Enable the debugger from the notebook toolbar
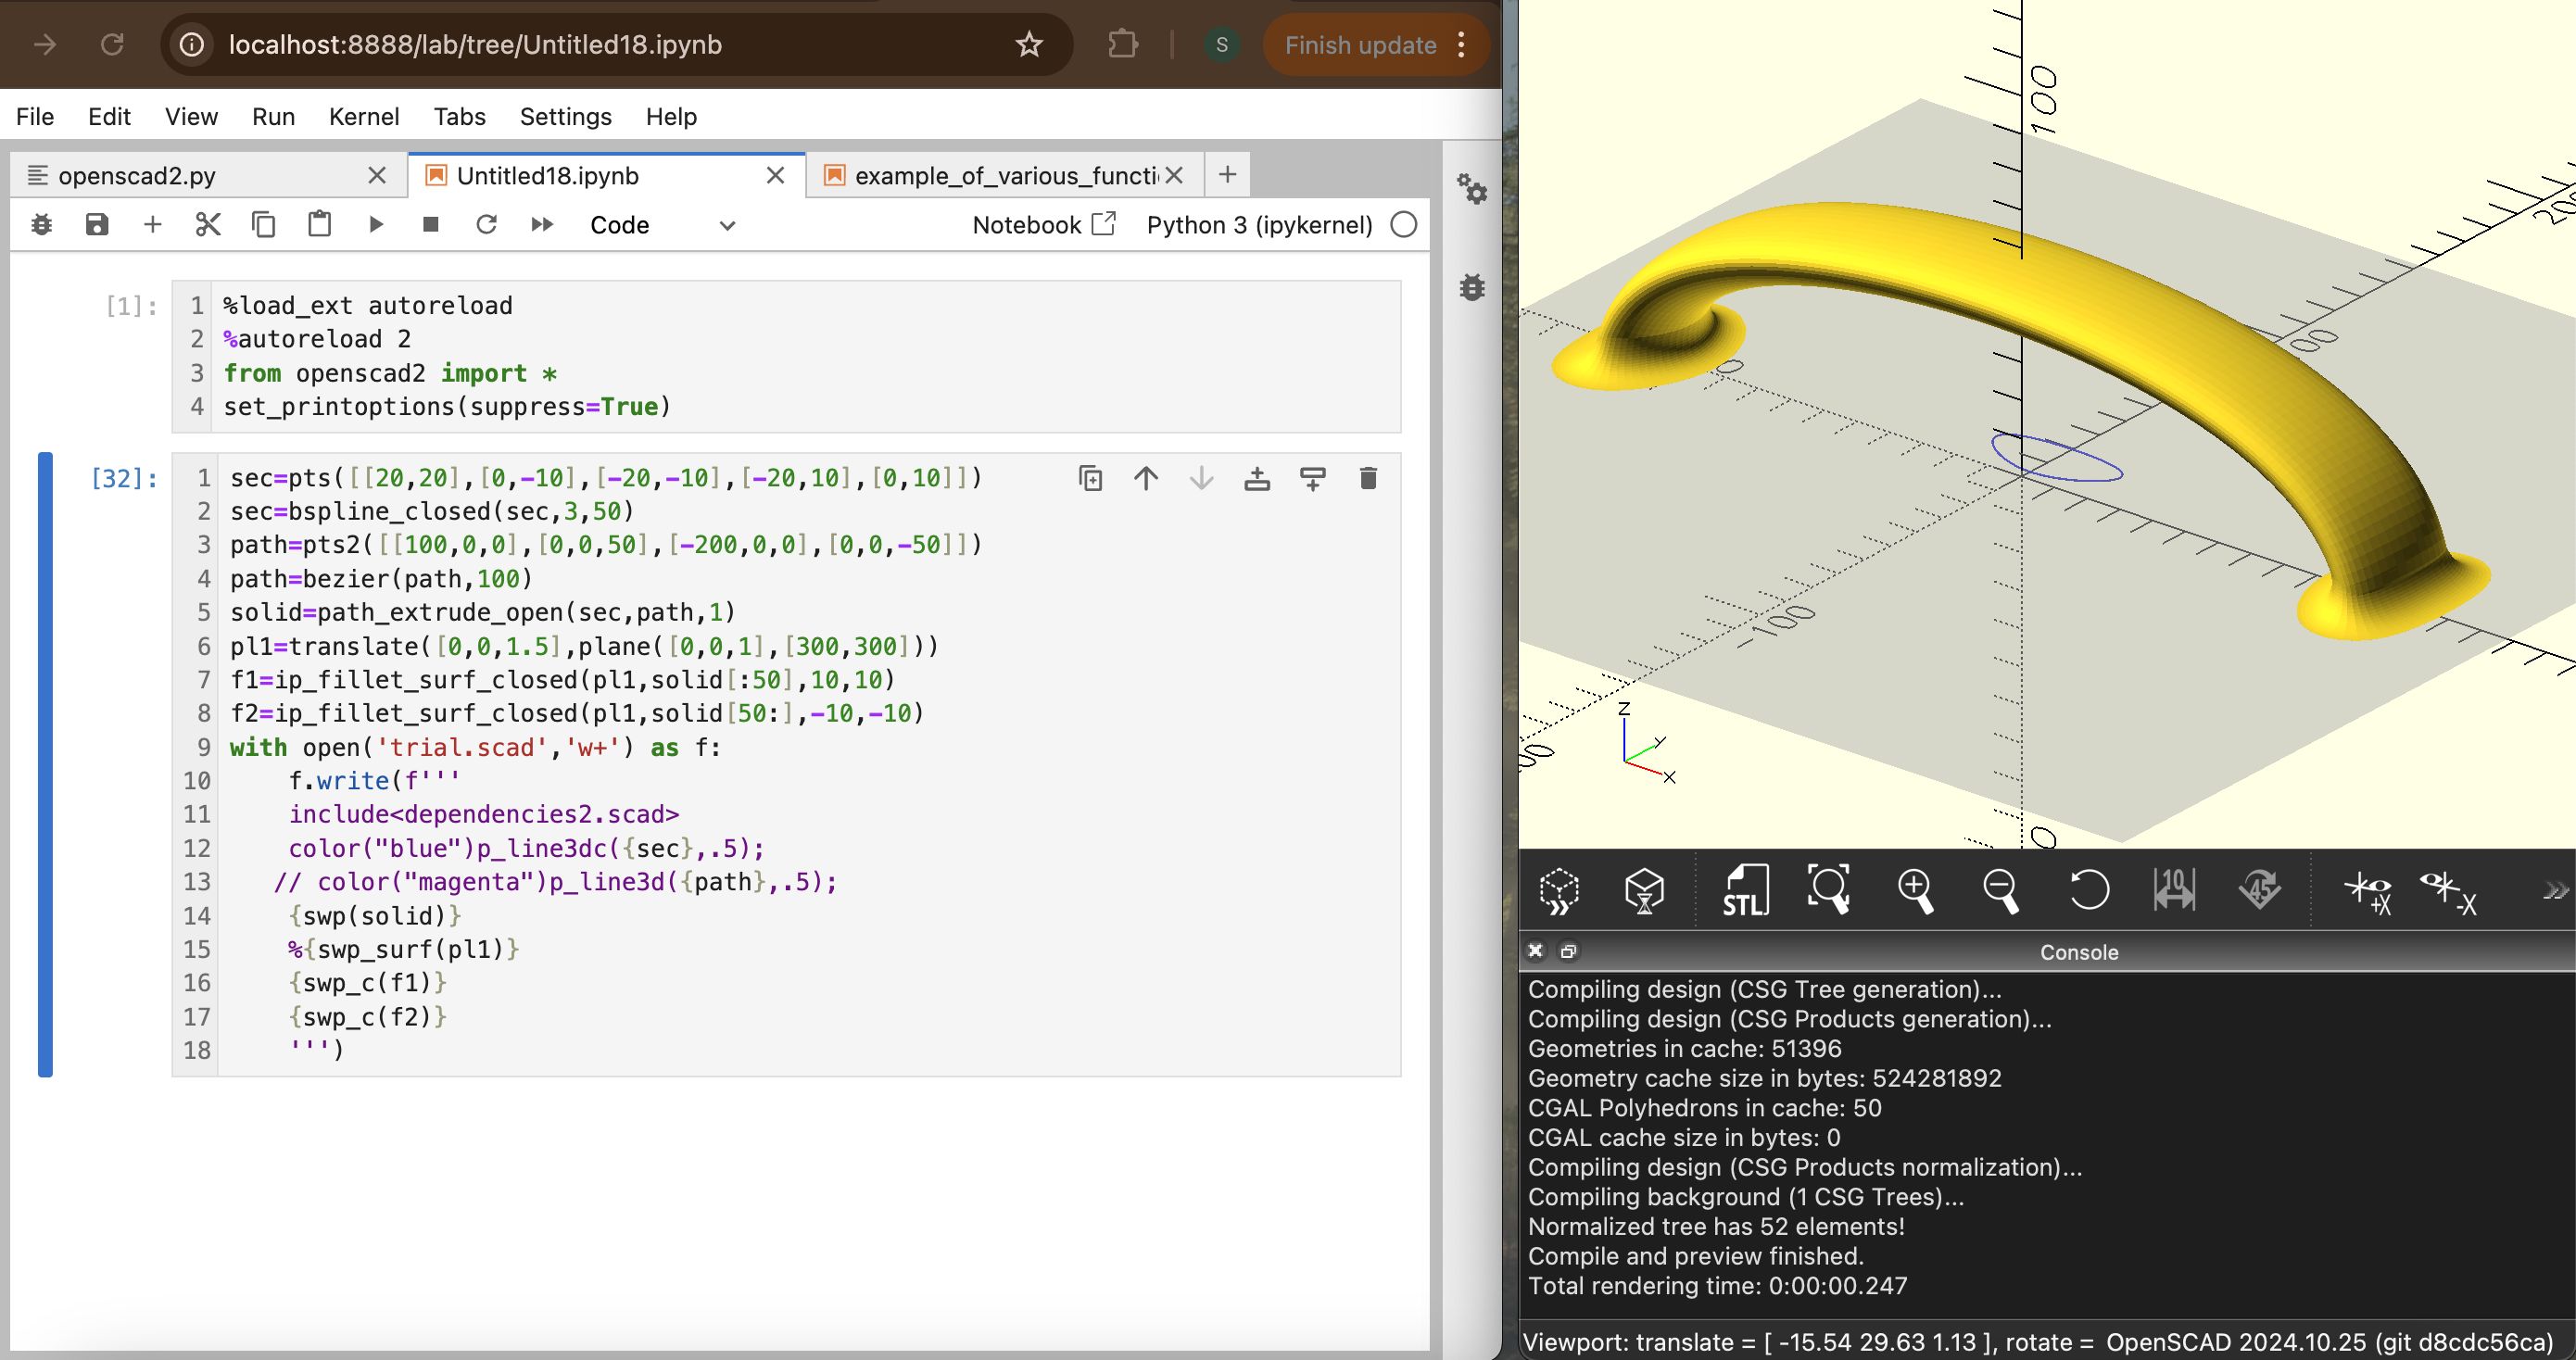The height and width of the screenshot is (1360, 2576). (41, 225)
